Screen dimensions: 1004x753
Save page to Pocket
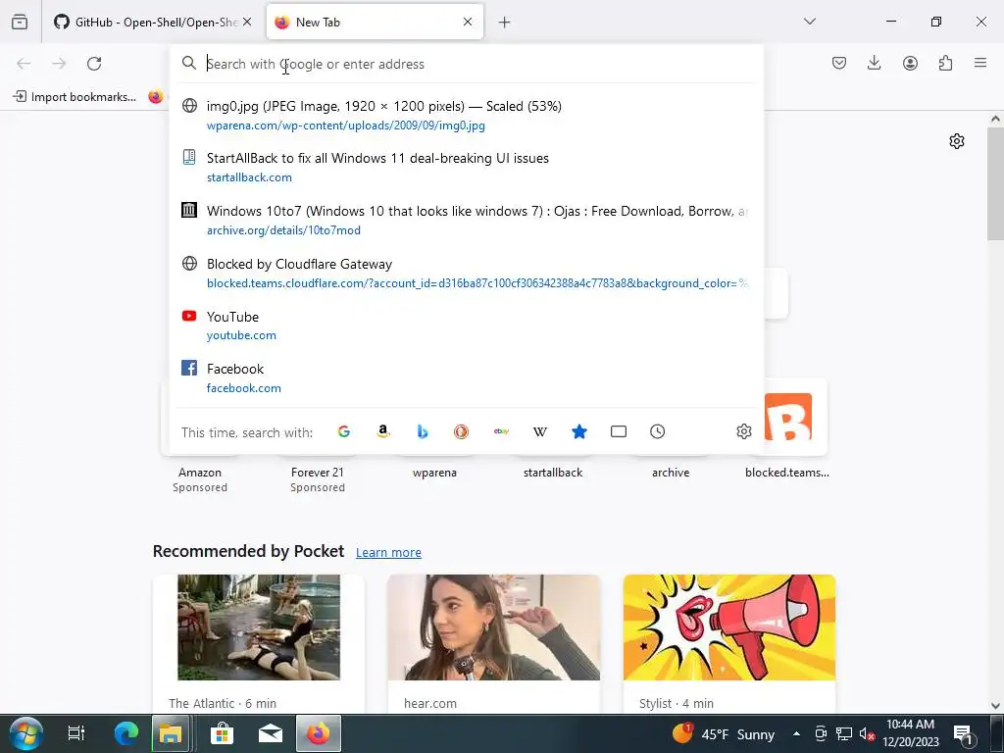839,63
